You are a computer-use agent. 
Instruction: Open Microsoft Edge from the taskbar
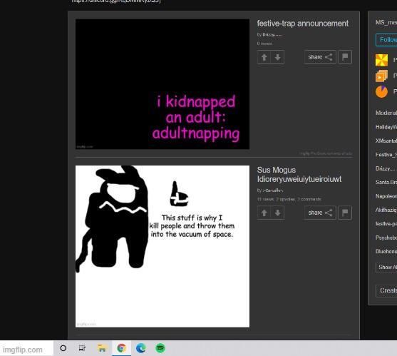(141, 348)
